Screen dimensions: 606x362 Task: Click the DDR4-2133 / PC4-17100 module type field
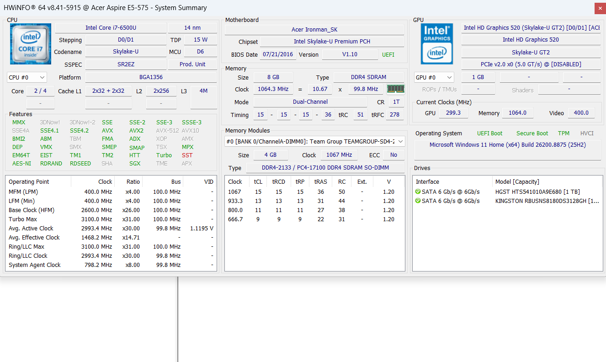[x=325, y=168]
